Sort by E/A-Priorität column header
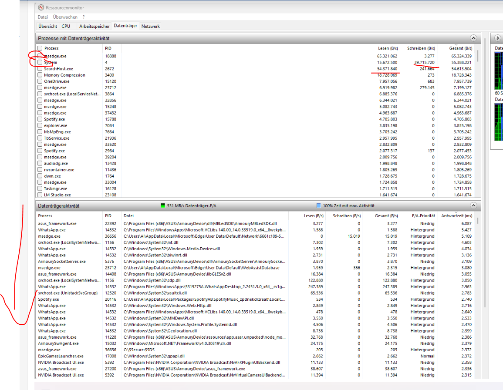 (x=423, y=216)
